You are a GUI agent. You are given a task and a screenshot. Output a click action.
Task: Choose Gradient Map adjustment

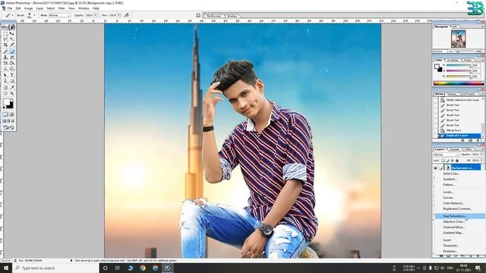tap(453, 233)
